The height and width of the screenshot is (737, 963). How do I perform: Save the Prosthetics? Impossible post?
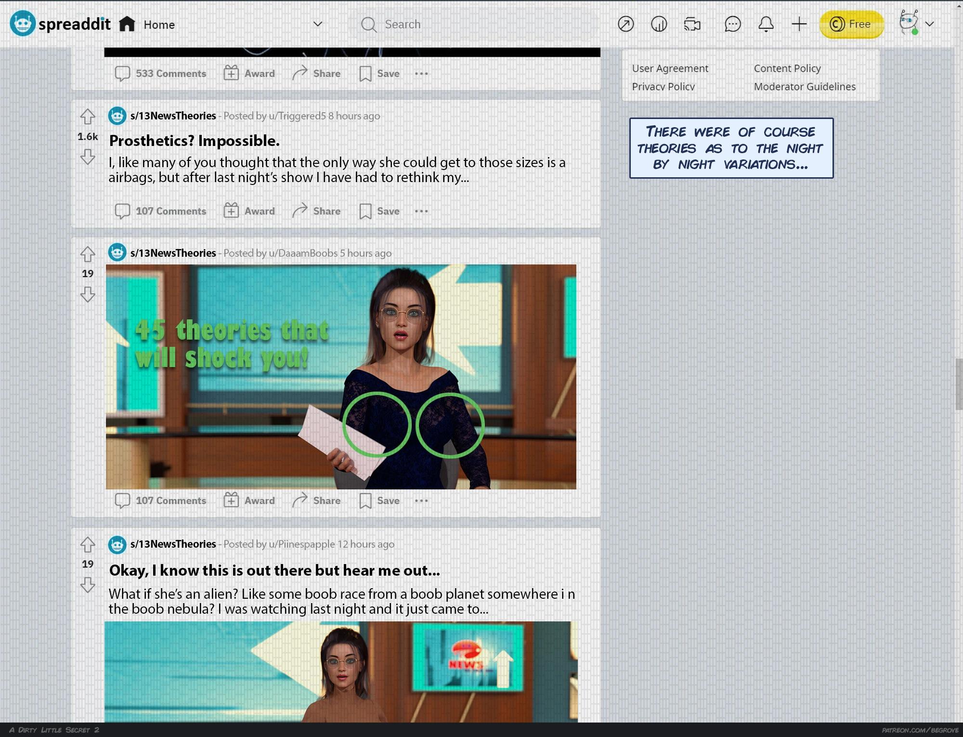click(x=379, y=211)
